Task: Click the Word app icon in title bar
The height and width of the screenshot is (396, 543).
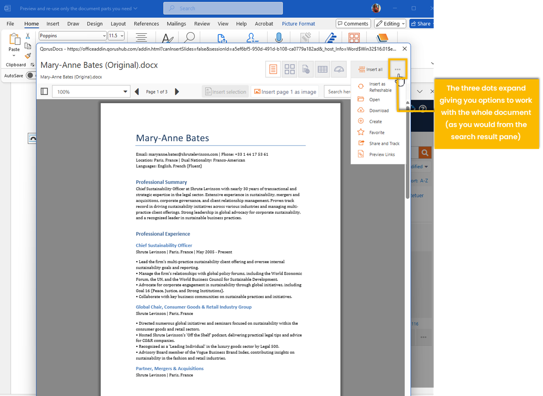Action: click(x=7, y=8)
